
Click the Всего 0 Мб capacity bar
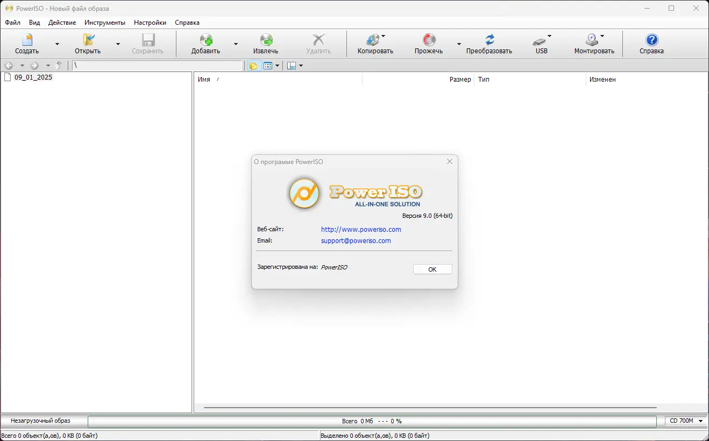(x=372, y=421)
